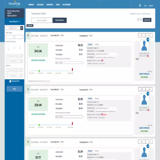Viewport: 160px width, 160px height.
Task: Click the red end marker on first timeline
Action: tap(72, 70)
